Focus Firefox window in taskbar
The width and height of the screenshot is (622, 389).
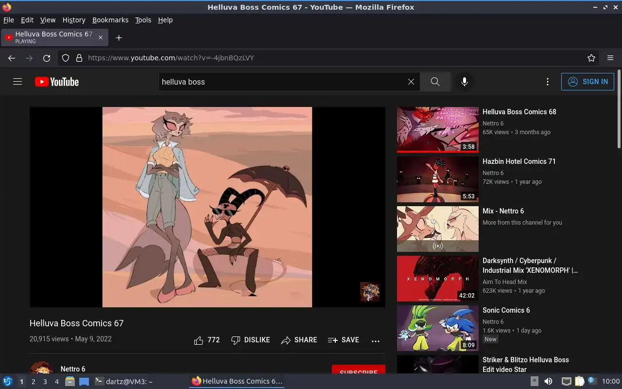tap(237, 381)
